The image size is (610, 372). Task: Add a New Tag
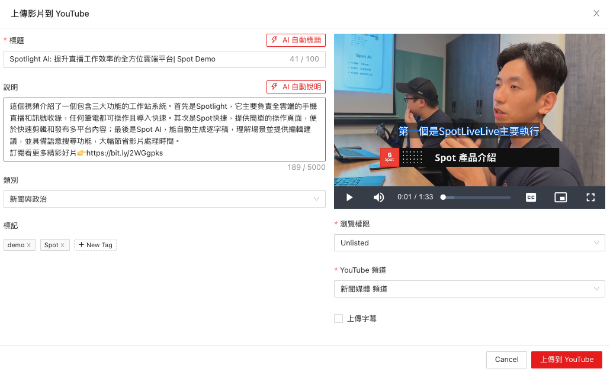(x=95, y=245)
